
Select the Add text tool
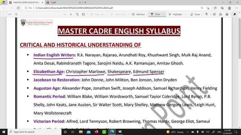pyautogui.click(x=138, y=14)
